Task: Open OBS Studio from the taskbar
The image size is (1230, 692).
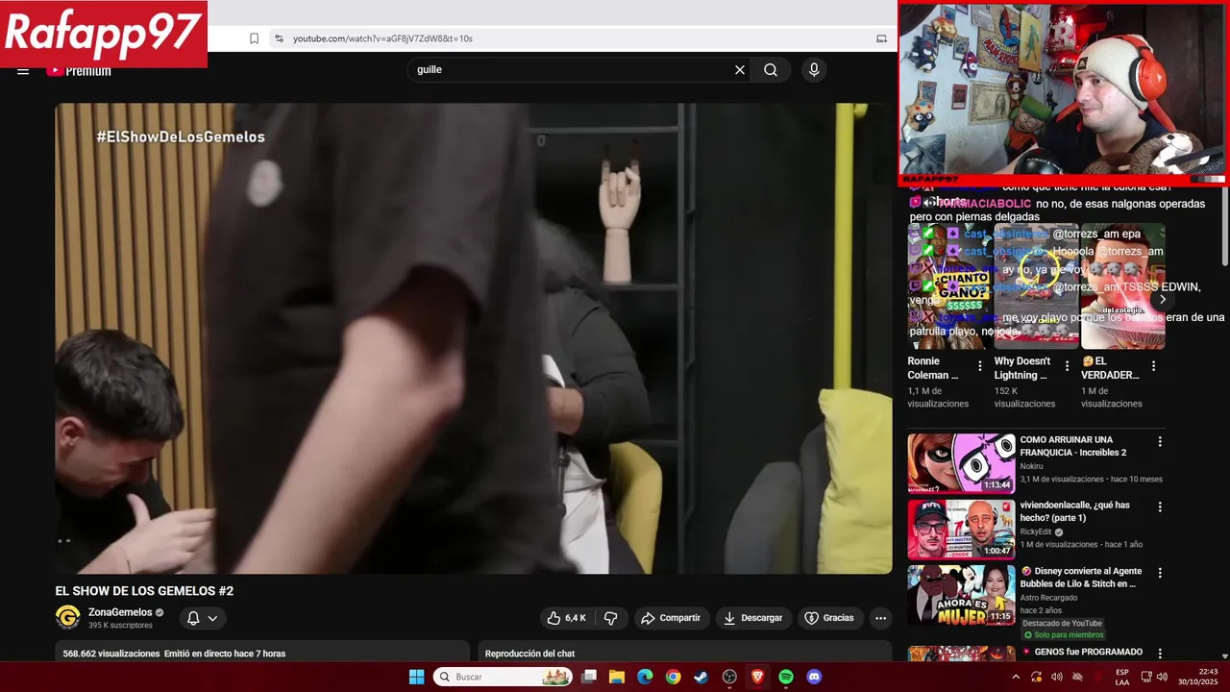Action: [729, 677]
